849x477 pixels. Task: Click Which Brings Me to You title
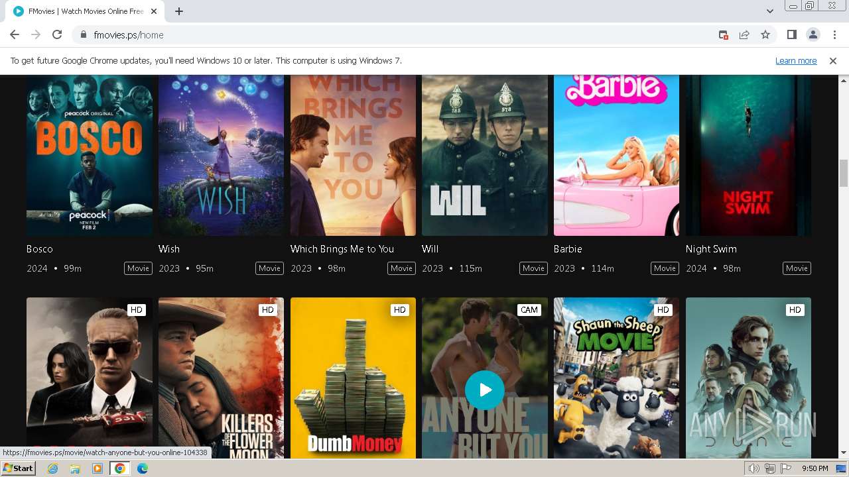342,249
